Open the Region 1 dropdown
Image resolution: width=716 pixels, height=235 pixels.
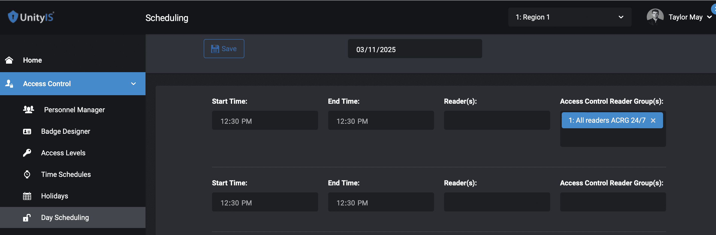click(570, 17)
